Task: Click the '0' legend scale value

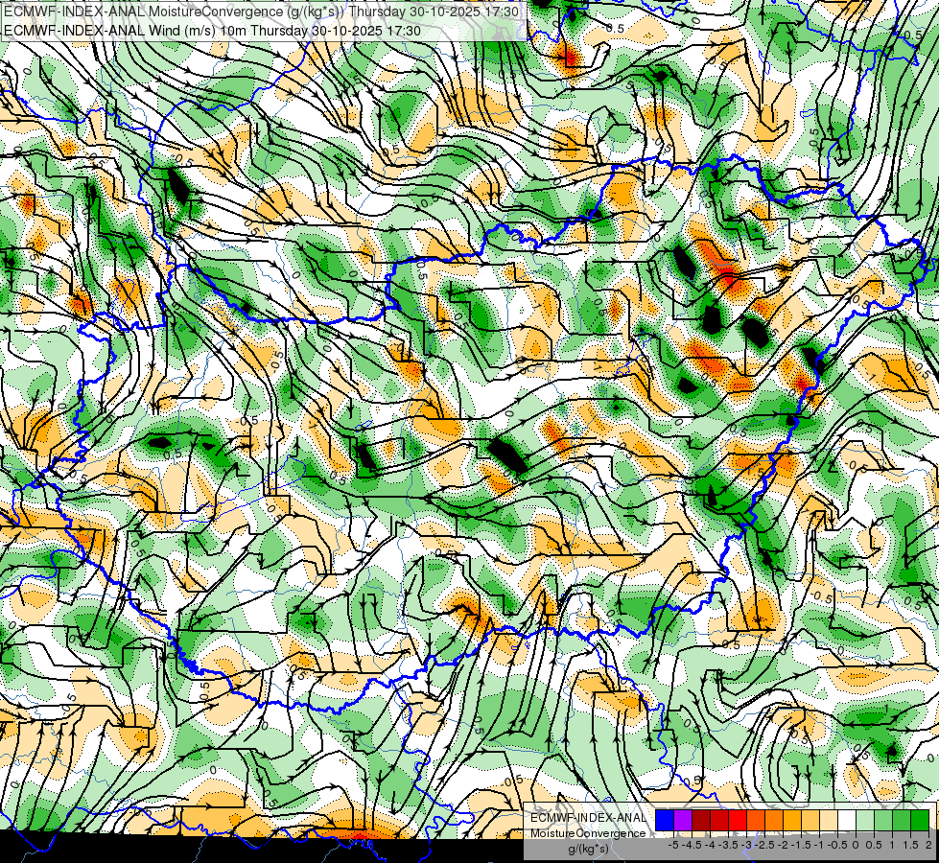Action: (856, 845)
